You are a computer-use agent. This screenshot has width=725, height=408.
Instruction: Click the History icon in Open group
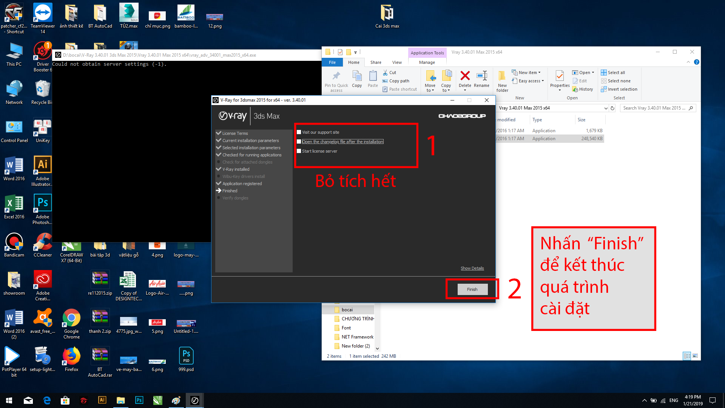[x=575, y=90]
